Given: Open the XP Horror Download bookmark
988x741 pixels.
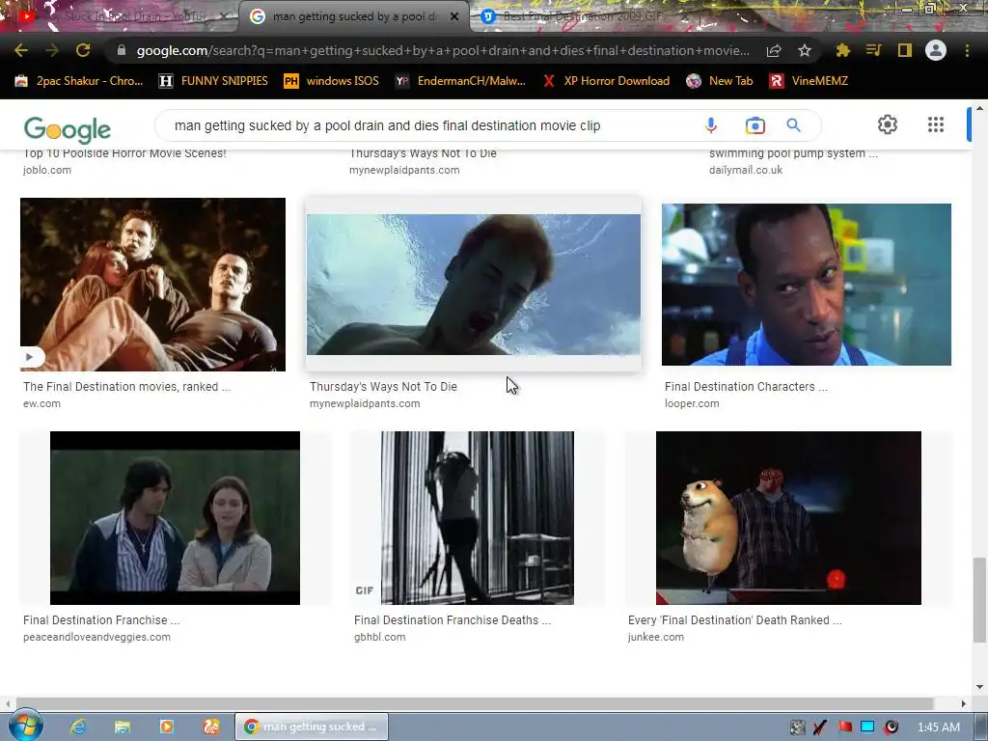Looking at the screenshot, I should tap(607, 81).
